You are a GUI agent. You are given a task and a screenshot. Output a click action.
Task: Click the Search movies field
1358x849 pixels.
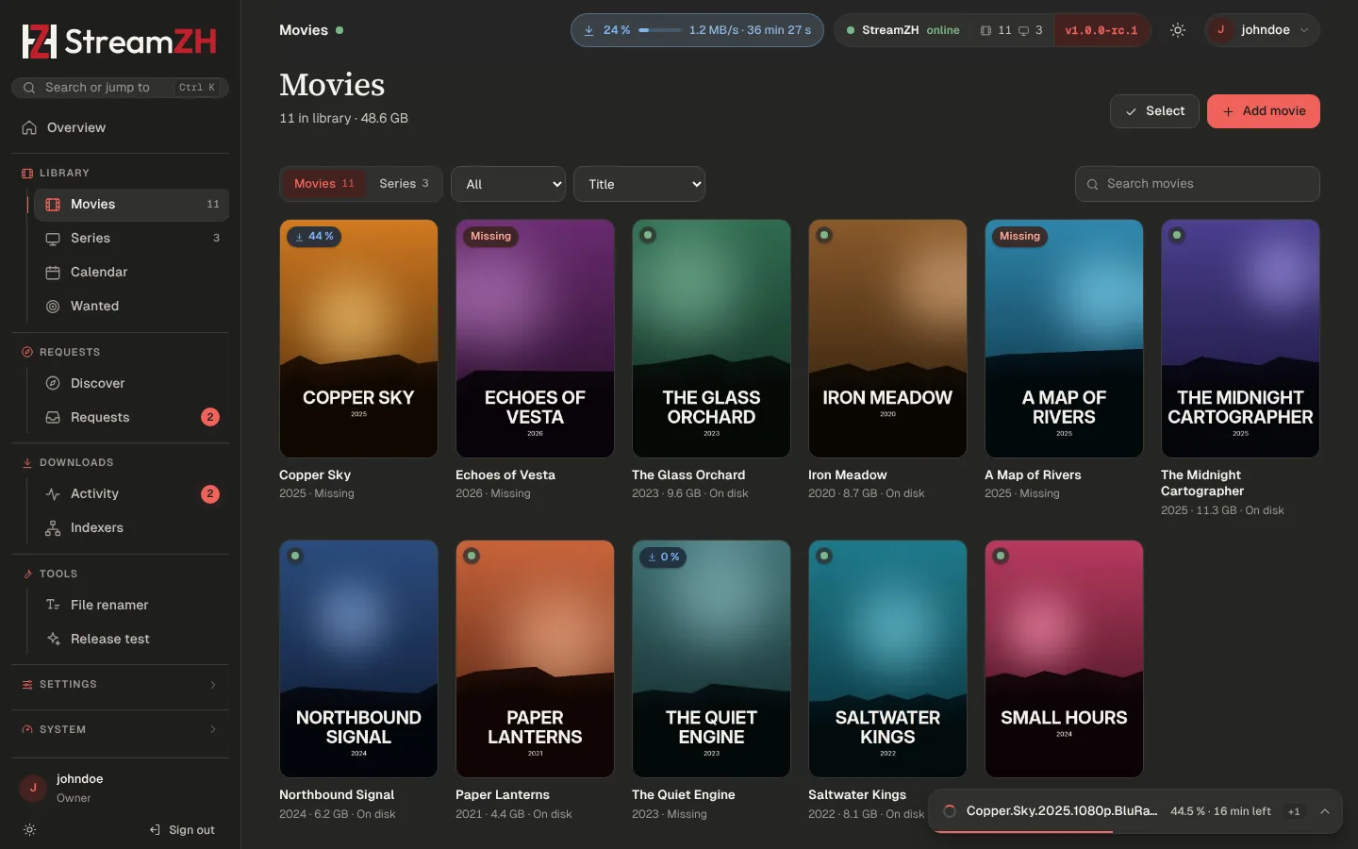click(1198, 184)
